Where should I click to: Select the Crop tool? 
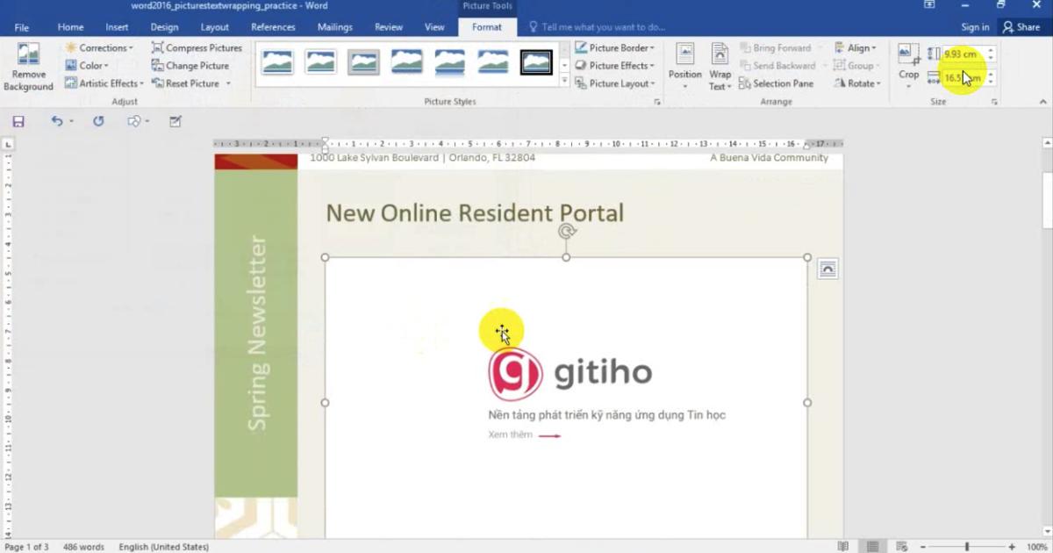coord(908,61)
